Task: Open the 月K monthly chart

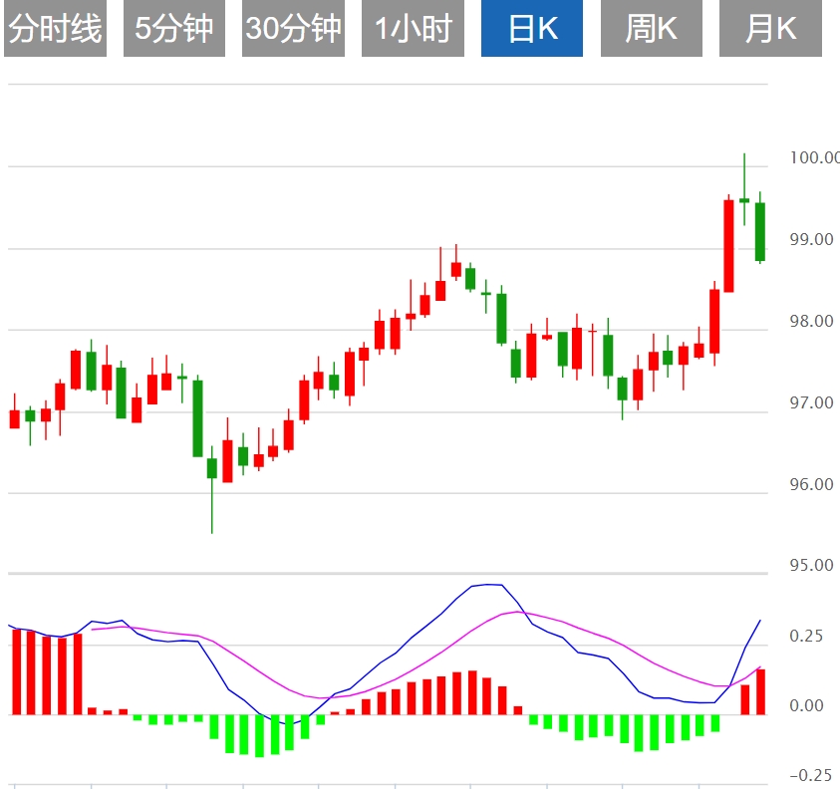Action: (x=770, y=29)
